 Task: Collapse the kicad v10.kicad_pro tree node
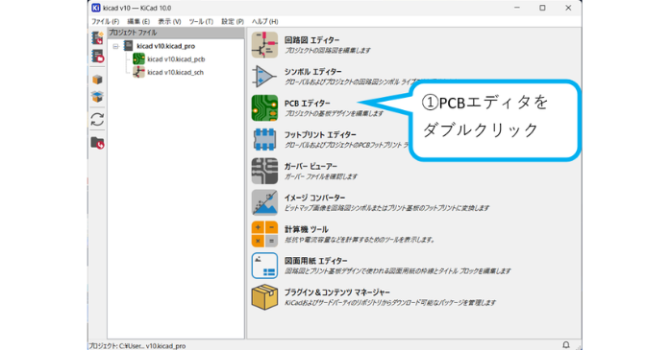tap(115, 46)
